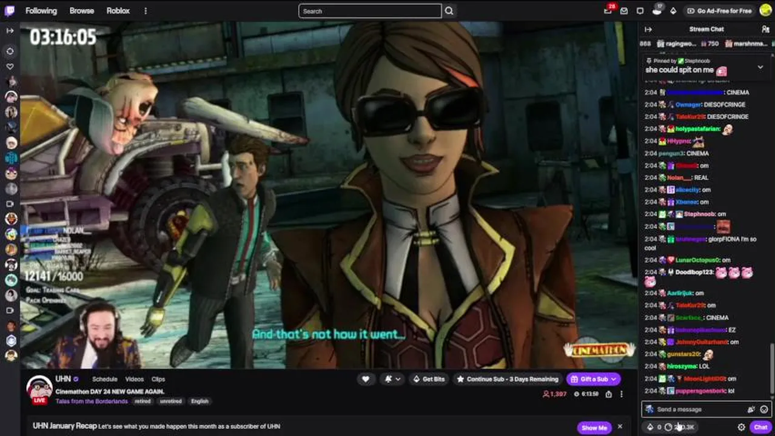Click the share icon below the video
Screen dimensions: 775x436
608,394
